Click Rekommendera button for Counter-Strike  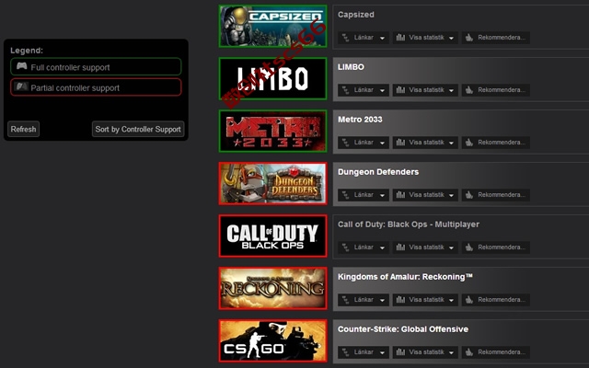pos(496,352)
